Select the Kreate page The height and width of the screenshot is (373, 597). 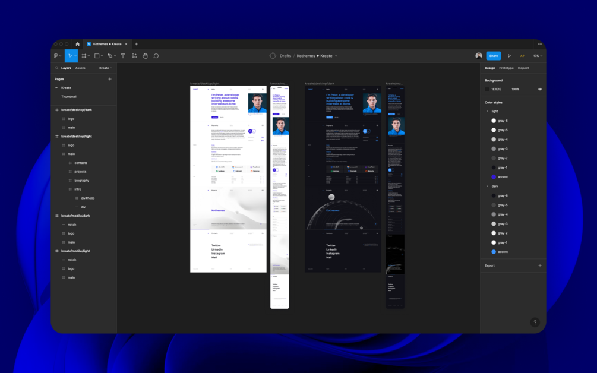67,88
